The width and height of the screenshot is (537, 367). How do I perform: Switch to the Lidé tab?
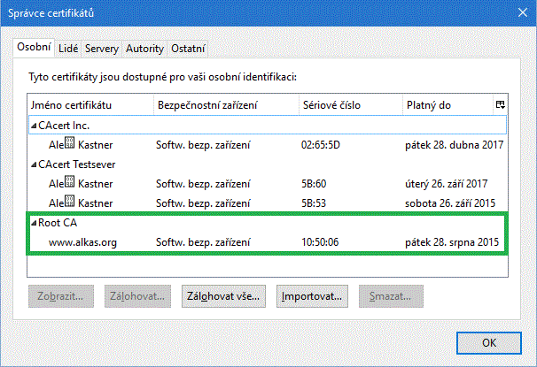[x=69, y=48]
